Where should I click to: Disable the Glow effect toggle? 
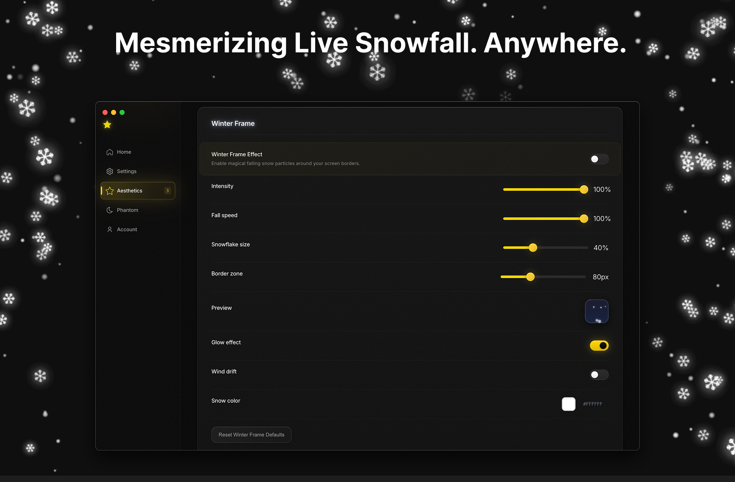(599, 345)
